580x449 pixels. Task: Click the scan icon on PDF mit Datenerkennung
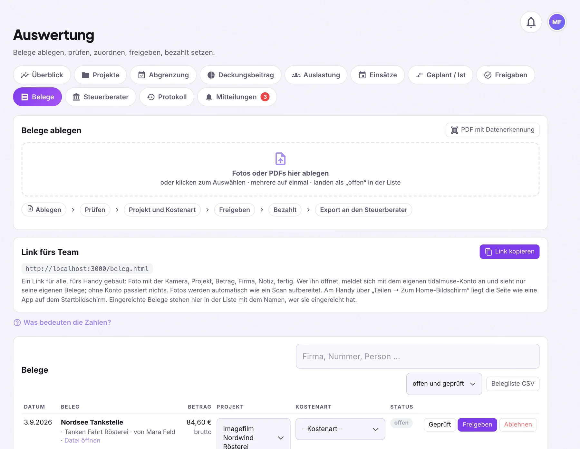(454, 130)
